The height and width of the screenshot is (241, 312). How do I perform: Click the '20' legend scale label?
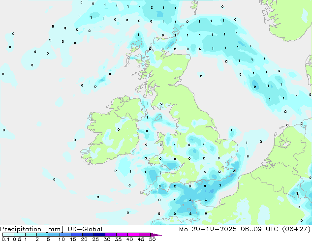pyautogui.click(x=84, y=239)
